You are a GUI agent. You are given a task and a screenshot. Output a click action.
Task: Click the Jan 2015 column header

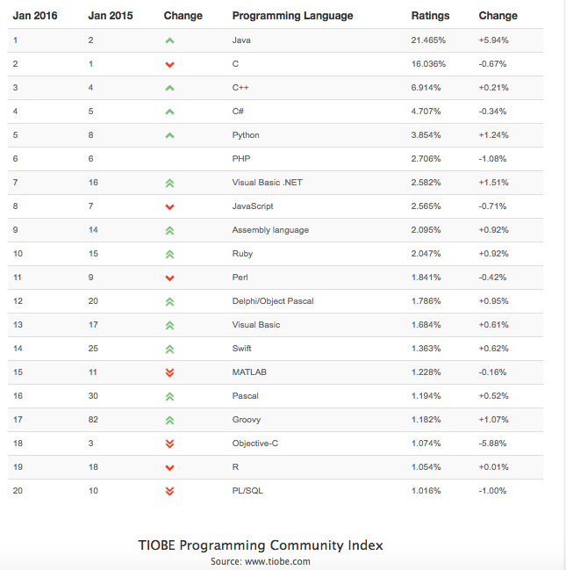click(111, 16)
